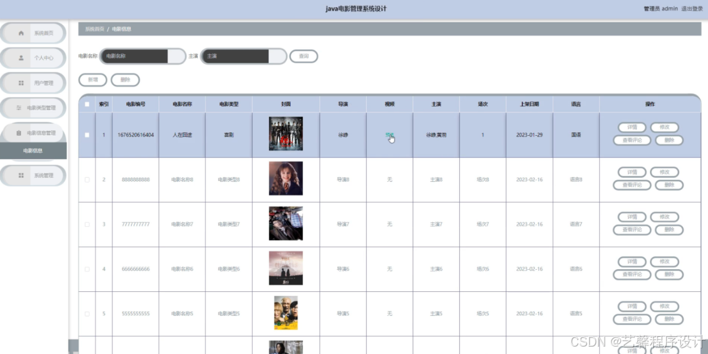Screen dimensions: 708x354
Task: Click the sliders icon beside 电影类型管理
Action: click(x=18, y=108)
